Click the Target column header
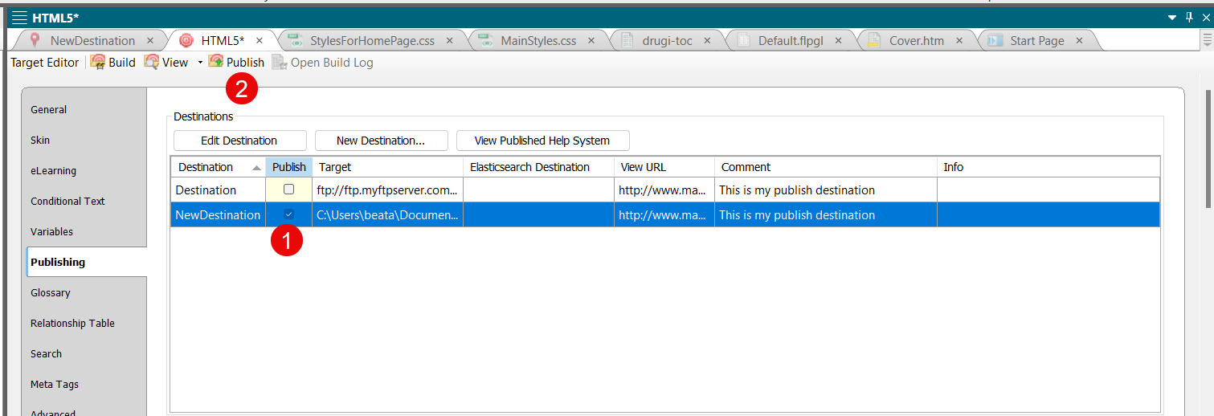1214x416 pixels. [x=387, y=167]
